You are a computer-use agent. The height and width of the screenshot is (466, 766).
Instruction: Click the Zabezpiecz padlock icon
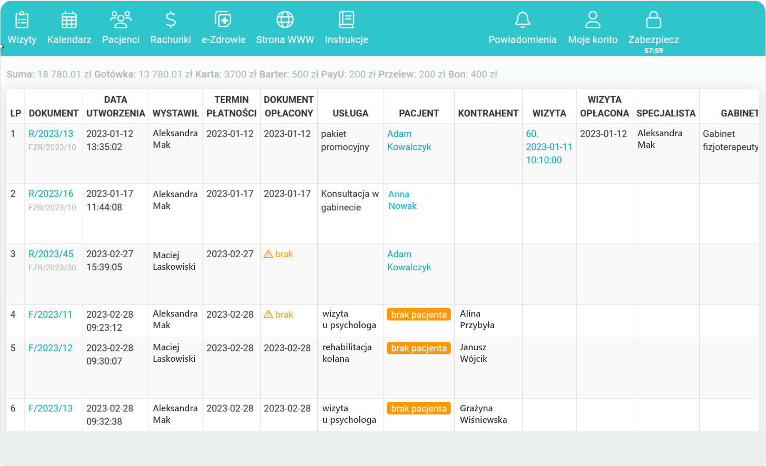[653, 20]
